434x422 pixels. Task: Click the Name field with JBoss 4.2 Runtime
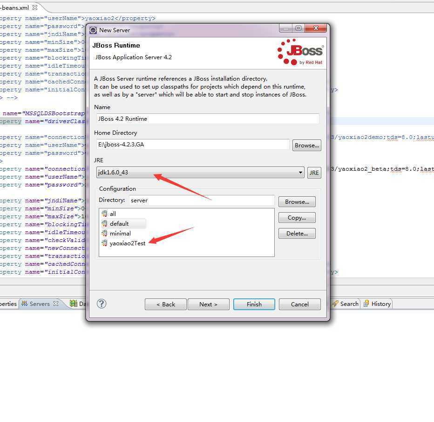point(208,118)
